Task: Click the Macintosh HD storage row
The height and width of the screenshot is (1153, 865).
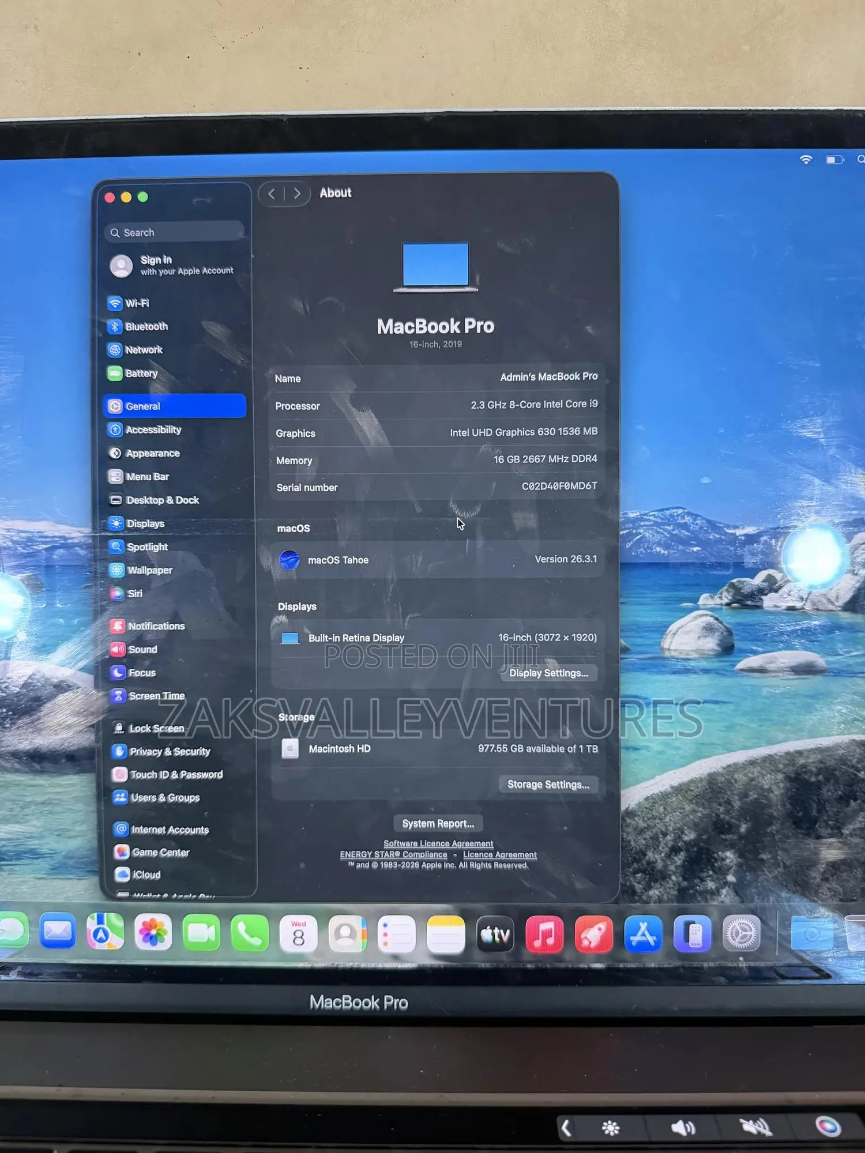Action: point(439,749)
